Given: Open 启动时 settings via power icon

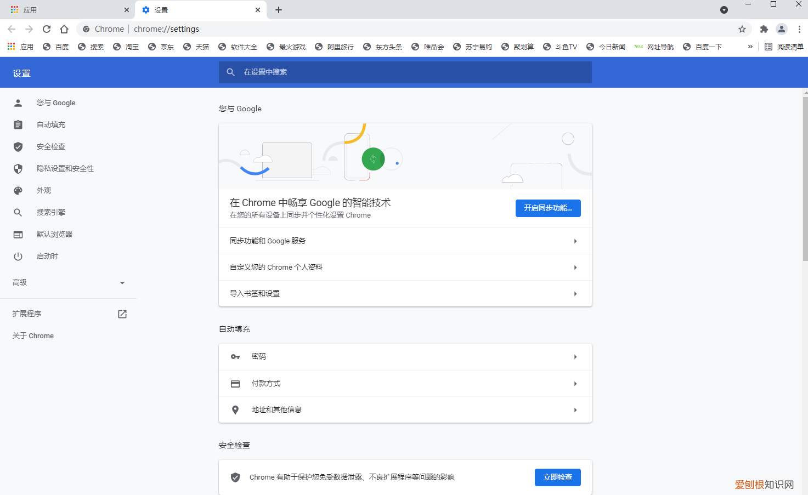Looking at the screenshot, I should (18, 256).
